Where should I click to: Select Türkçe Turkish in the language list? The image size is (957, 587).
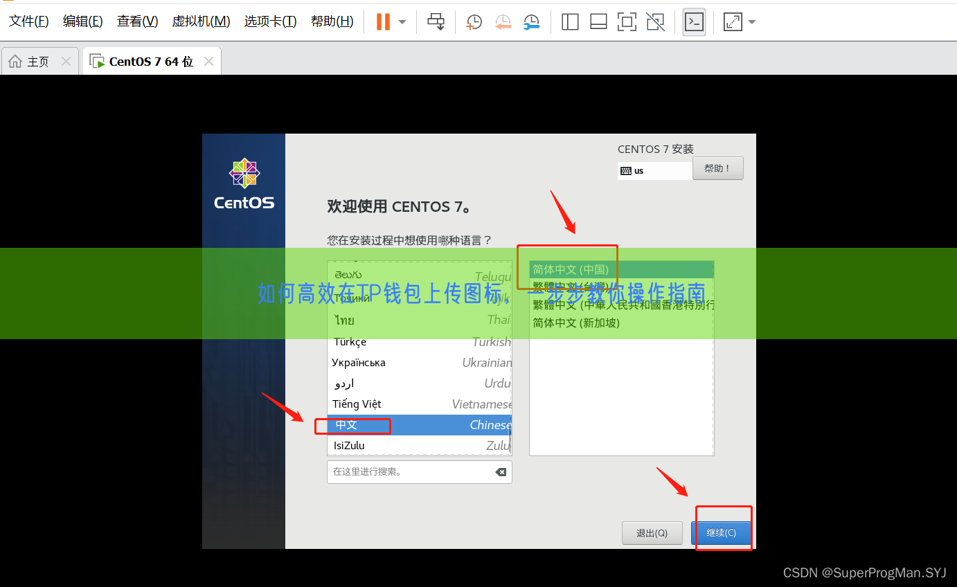coord(420,342)
